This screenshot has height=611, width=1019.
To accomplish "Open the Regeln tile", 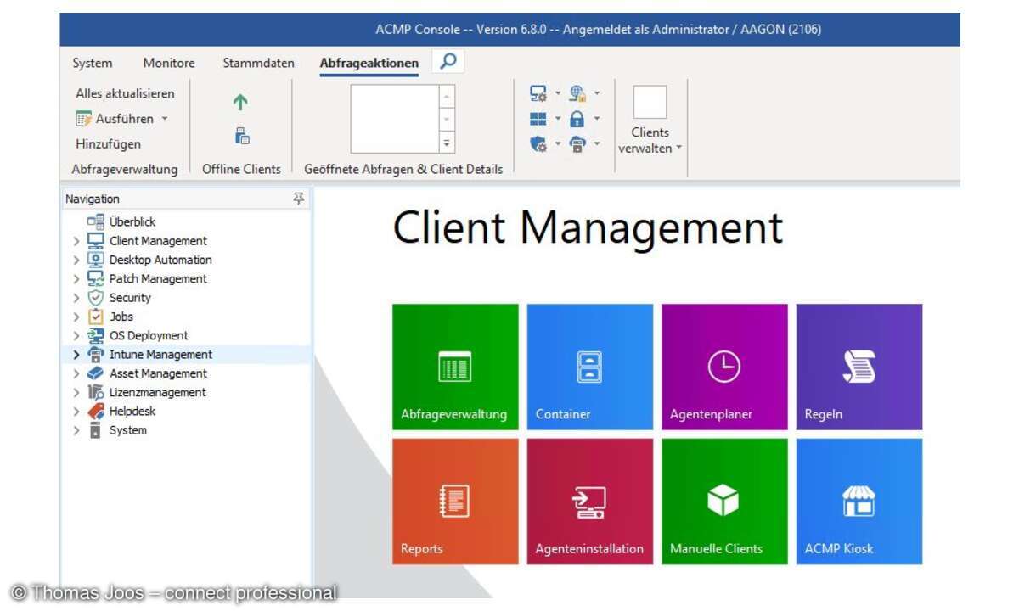I will click(858, 365).
